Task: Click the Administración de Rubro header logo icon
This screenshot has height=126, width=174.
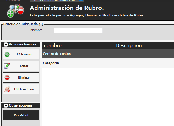Action: pos(16,11)
